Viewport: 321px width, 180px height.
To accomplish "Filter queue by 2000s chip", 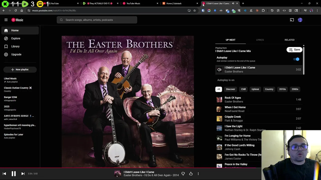I will [295, 89].
